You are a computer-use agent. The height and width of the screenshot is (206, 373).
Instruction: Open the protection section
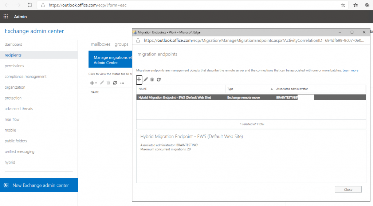click(x=13, y=98)
